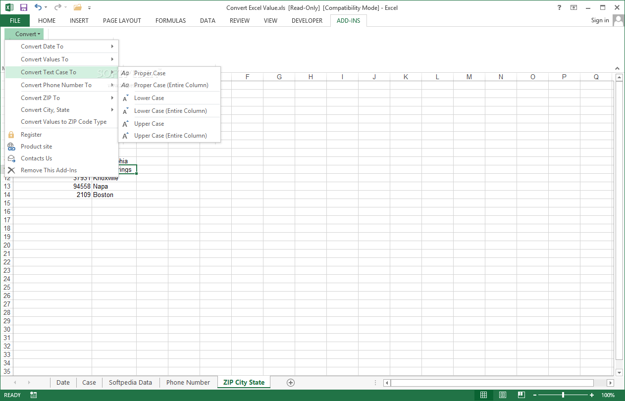Click the Undo arrow icon
Viewport: 625px width, 401px height.
(38, 7)
